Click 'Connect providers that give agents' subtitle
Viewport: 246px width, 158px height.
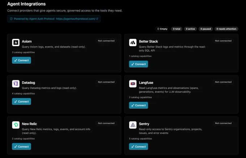click(x=65, y=10)
